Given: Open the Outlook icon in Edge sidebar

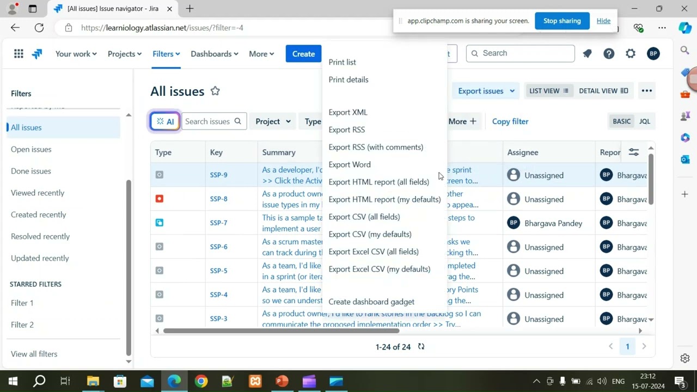Looking at the screenshot, I should [685, 159].
